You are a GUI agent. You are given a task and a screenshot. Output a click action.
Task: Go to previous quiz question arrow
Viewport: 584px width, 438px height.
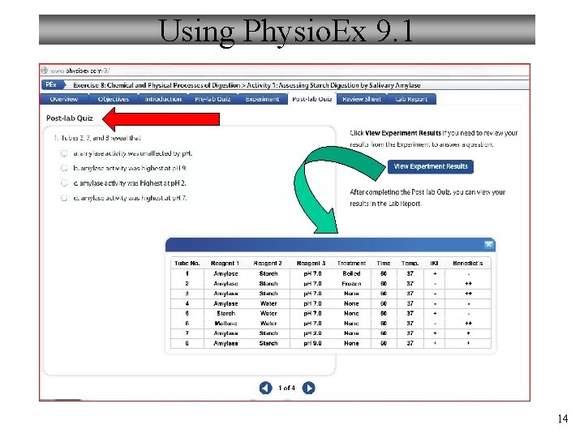pos(265,388)
